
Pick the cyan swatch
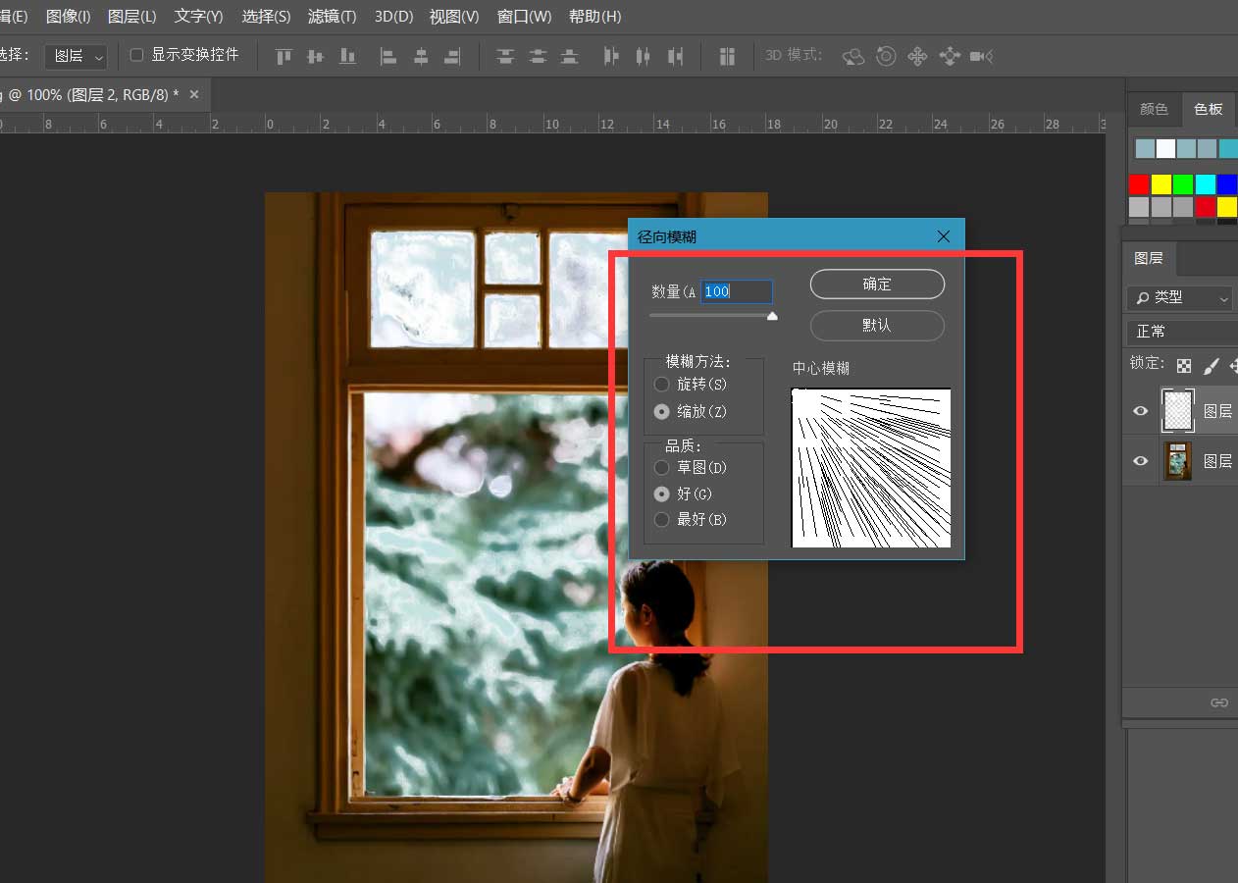[x=1206, y=184]
